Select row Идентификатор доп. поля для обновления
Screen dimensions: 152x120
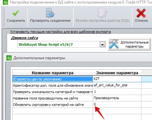click(53, 85)
